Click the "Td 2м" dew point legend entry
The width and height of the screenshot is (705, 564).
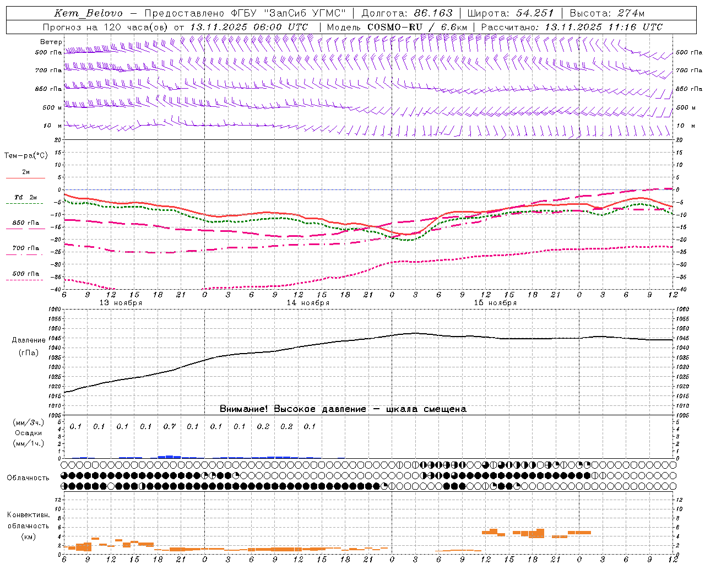click(x=26, y=197)
